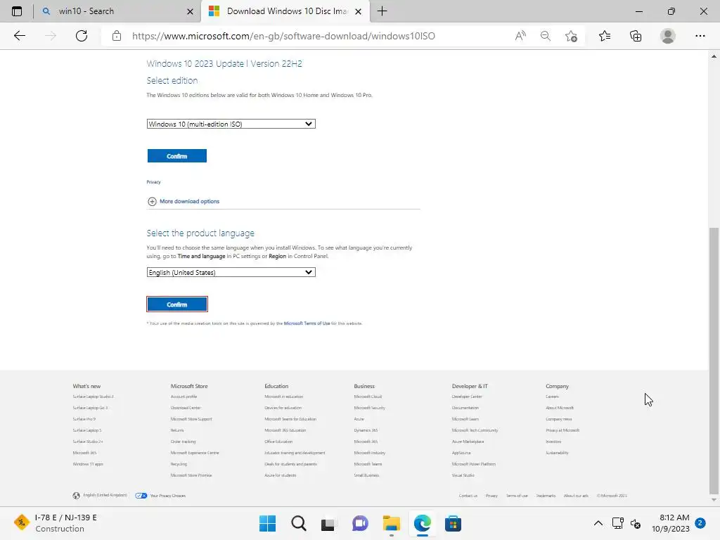Open the Windows Start menu
Screen dimensions: 720x540
[x=267, y=523]
